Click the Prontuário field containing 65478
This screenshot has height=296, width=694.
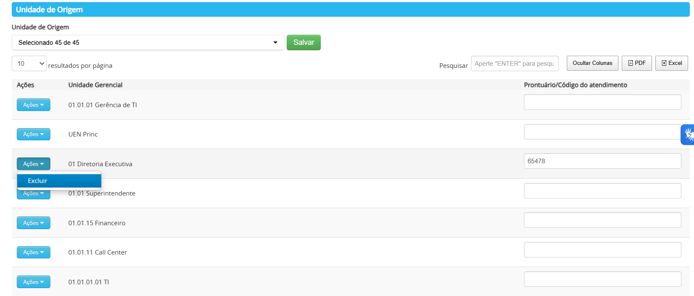point(602,161)
